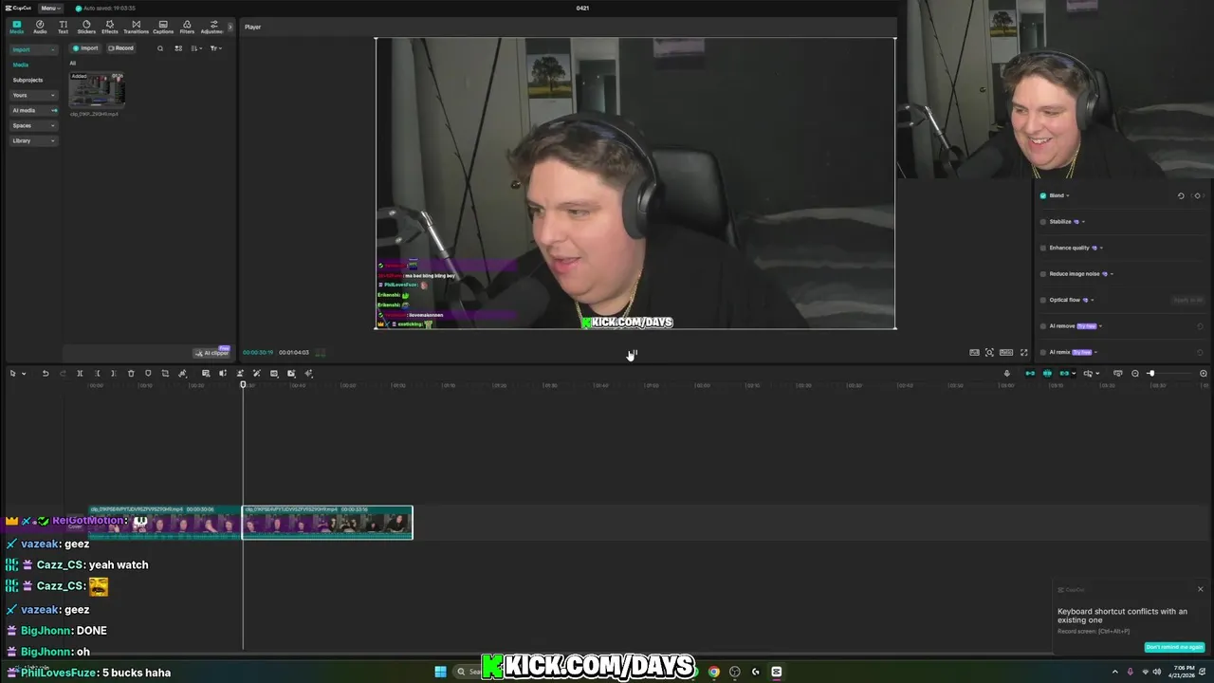Open the Effects panel

click(110, 27)
